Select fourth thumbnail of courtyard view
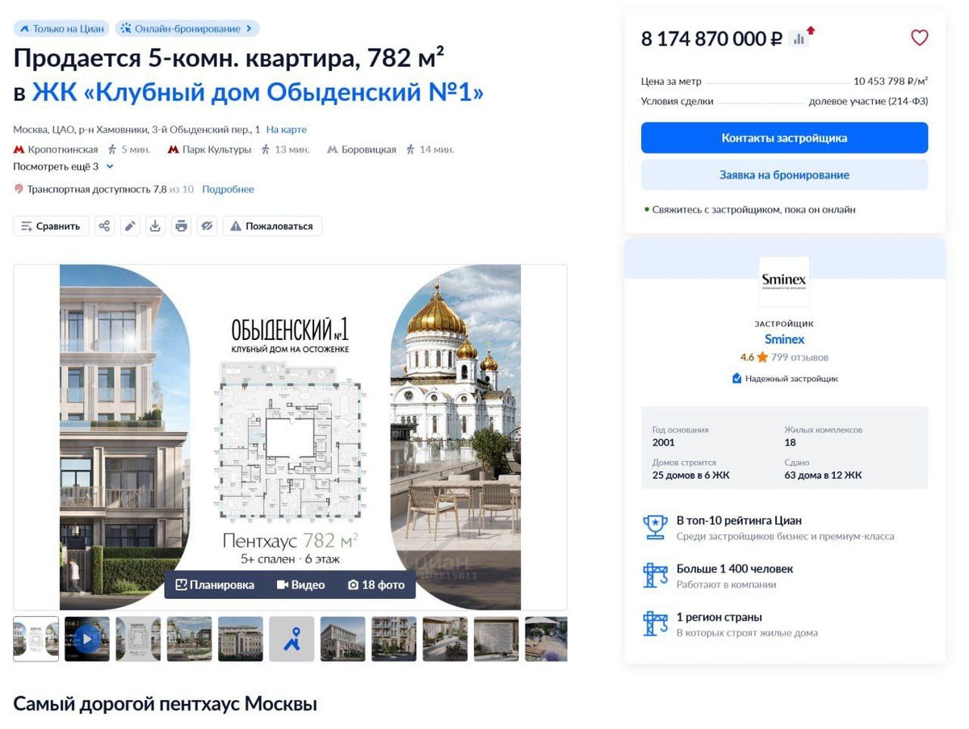 click(x=189, y=639)
